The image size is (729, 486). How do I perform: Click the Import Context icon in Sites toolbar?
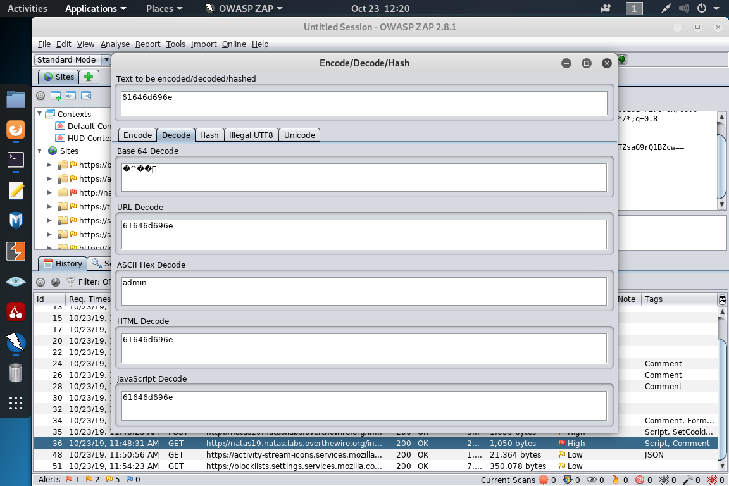click(x=71, y=96)
